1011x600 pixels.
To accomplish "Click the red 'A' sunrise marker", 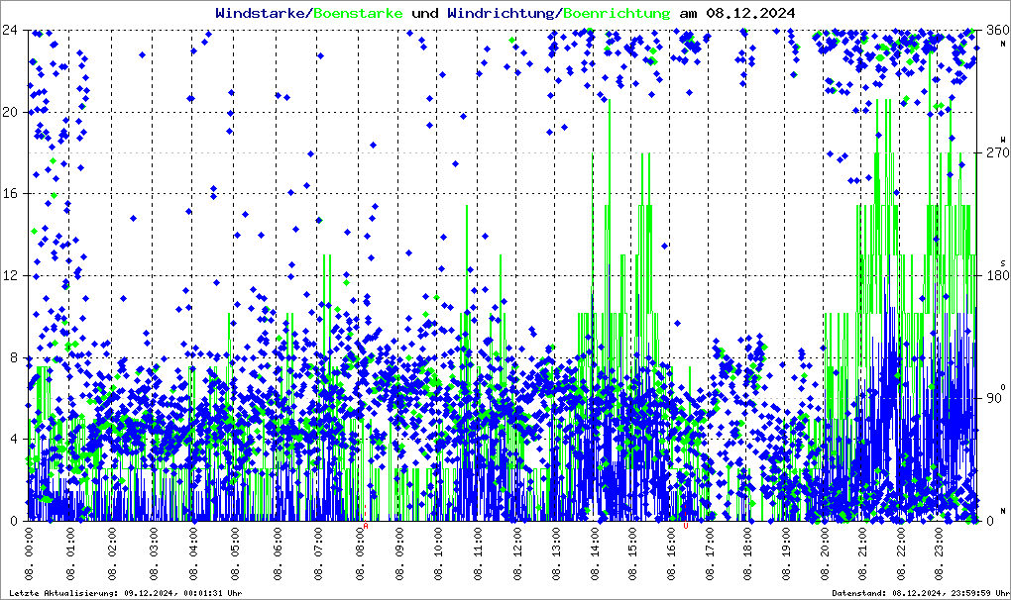I will click(x=366, y=526).
